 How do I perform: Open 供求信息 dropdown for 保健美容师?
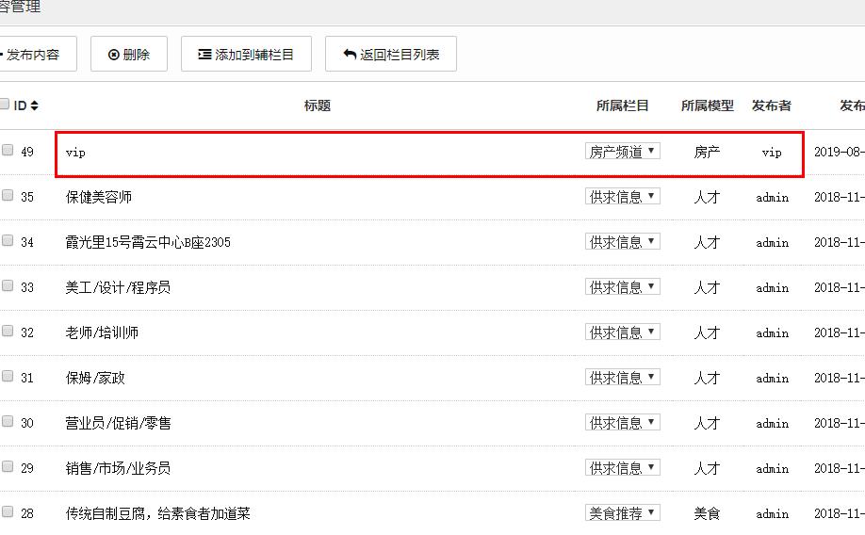(622, 197)
